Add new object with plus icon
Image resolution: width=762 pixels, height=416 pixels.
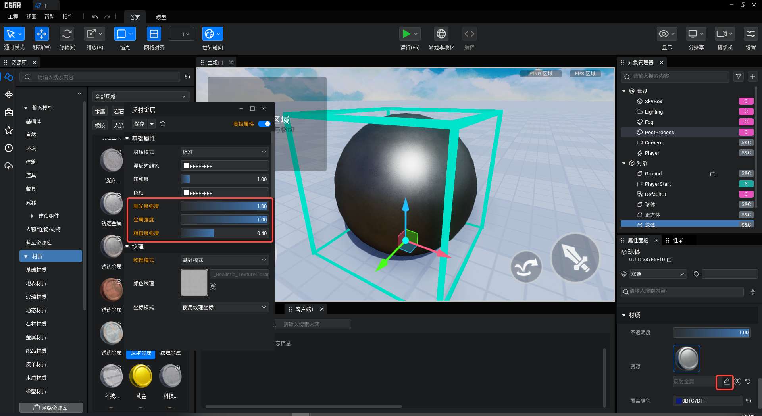pyautogui.click(x=753, y=77)
